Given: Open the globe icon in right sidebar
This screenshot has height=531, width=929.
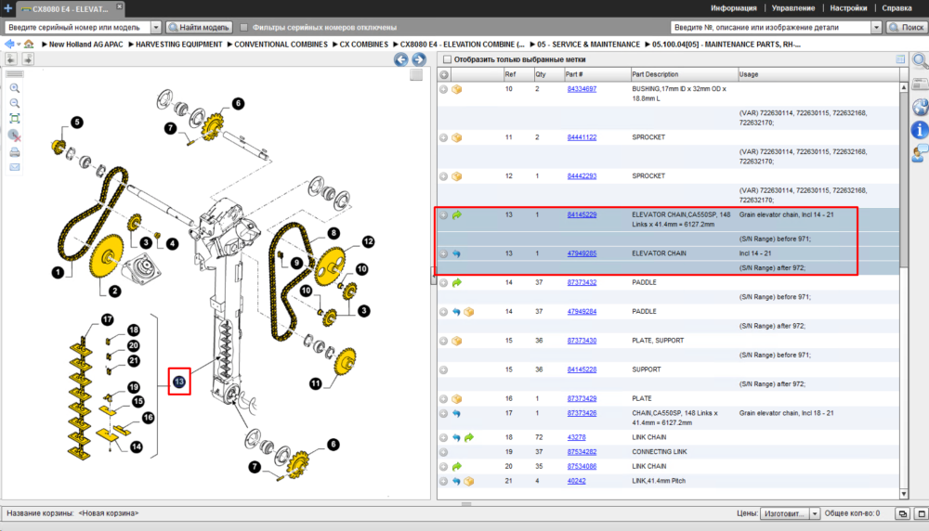Looking at the screenshot, I should tap(920, 107).
